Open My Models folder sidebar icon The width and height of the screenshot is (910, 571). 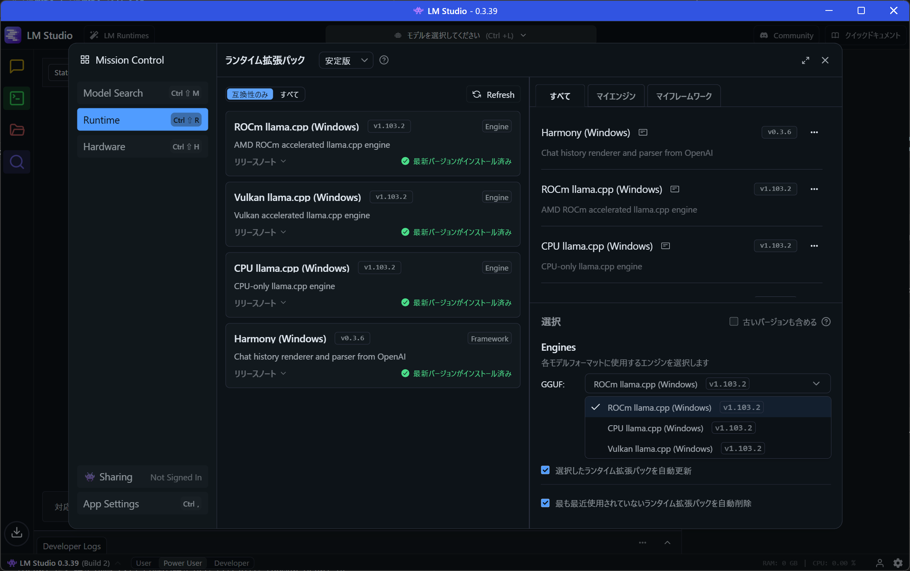tap(17, 130)
